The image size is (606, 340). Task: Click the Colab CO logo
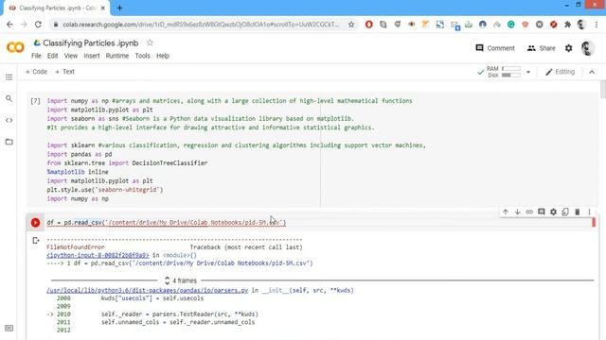[15, 47]
